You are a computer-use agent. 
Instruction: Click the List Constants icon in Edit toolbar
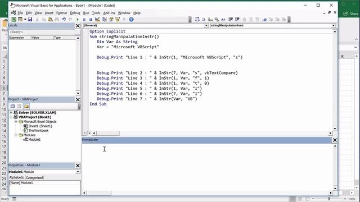click(x=204, y=20)
